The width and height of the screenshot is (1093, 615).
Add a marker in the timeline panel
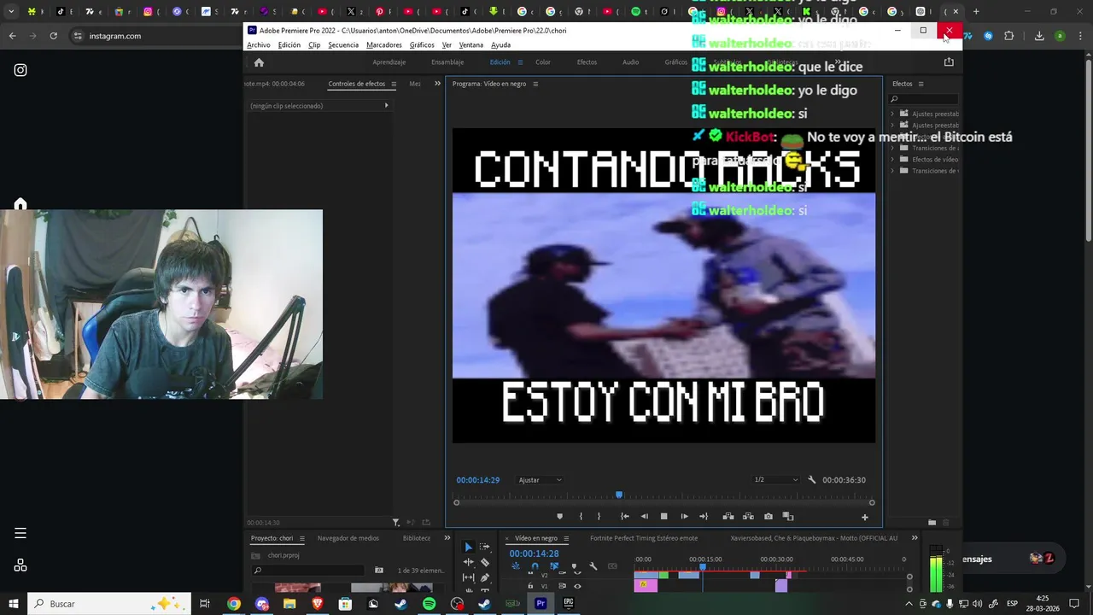click(574, 566)
